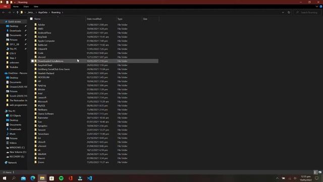Open the Share ribbon tab
Image resolution: width=323 pixels, height=182 pixels.
[x=26, y=7]
